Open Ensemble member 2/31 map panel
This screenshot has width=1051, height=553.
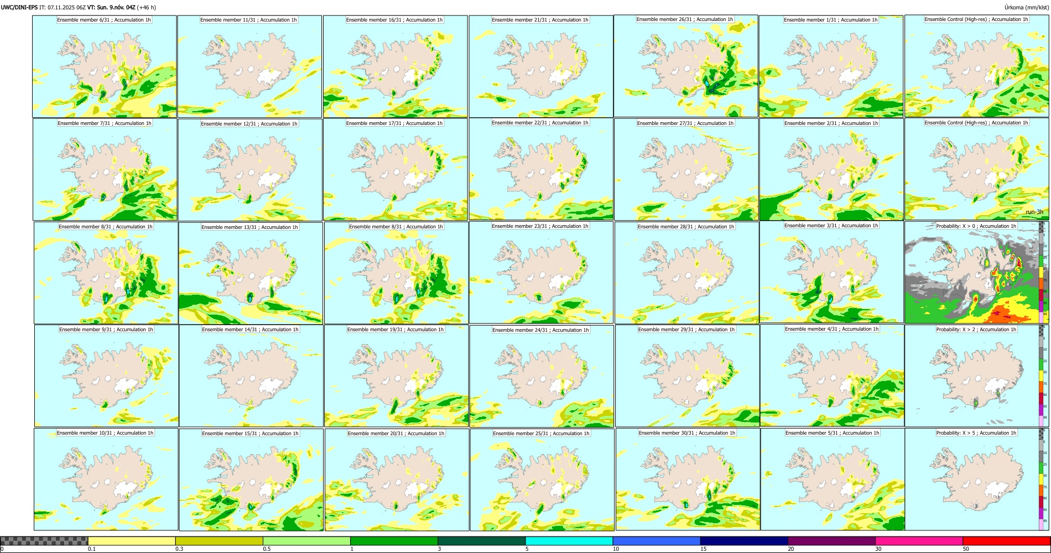click(831, 169)
